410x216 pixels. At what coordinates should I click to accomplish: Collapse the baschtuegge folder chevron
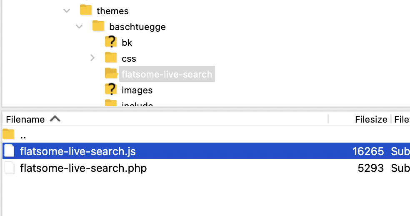tap(79, 26)
